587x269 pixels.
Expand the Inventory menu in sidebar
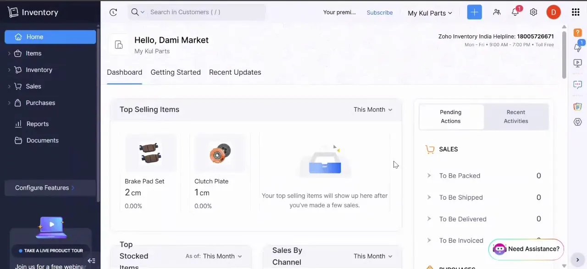click(x=9, y=70)
